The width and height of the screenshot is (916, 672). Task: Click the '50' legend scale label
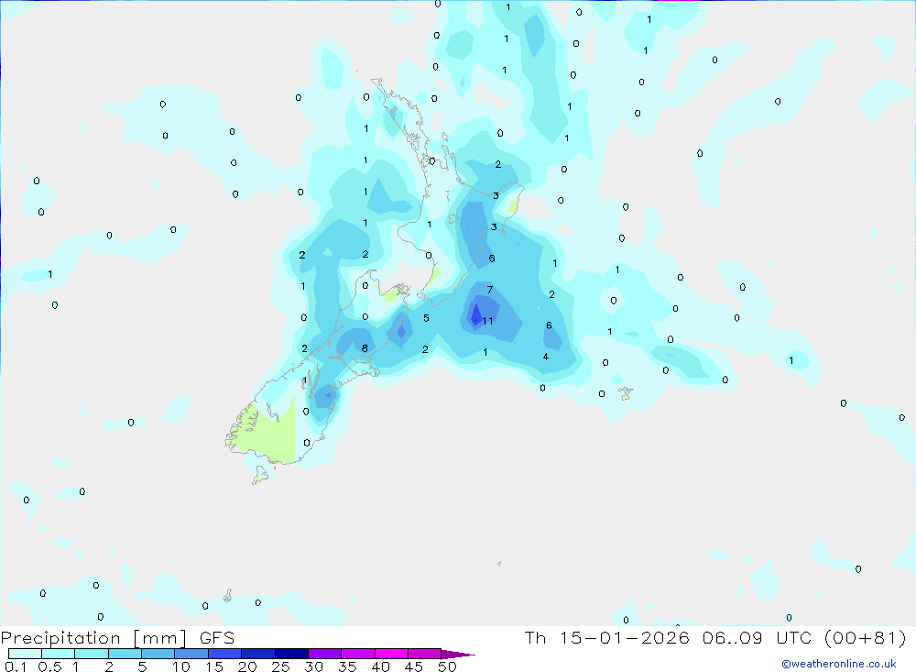[x=448, y=666]
